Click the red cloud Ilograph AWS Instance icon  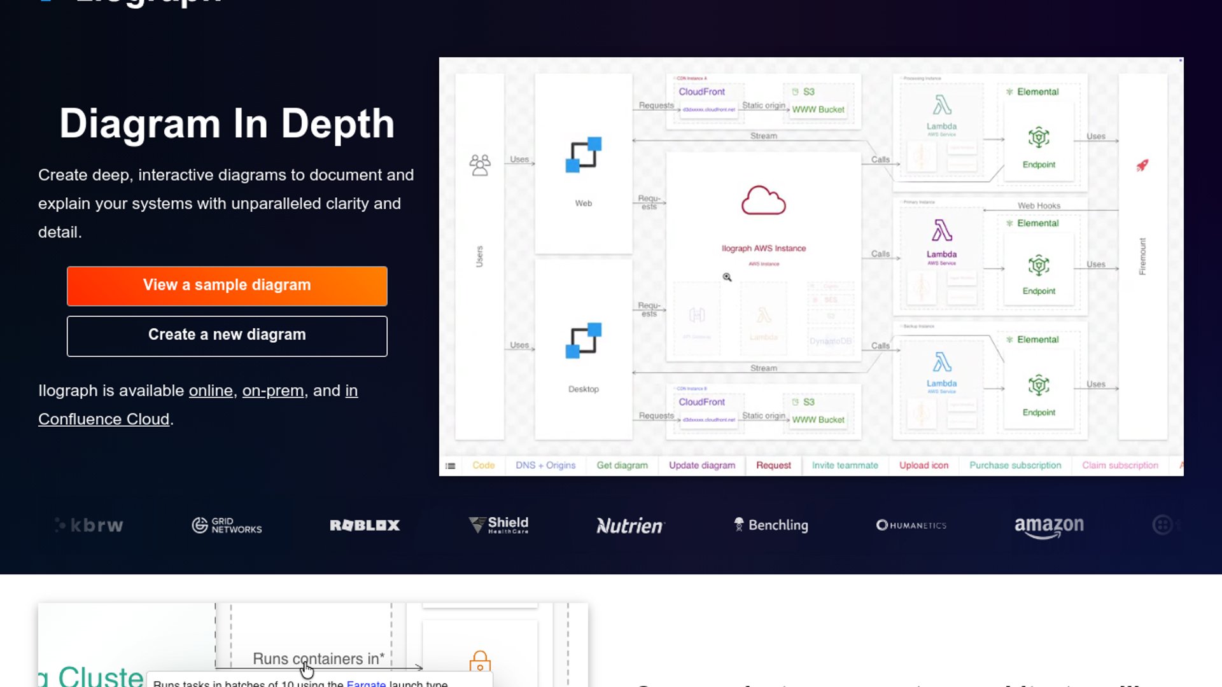763,200
